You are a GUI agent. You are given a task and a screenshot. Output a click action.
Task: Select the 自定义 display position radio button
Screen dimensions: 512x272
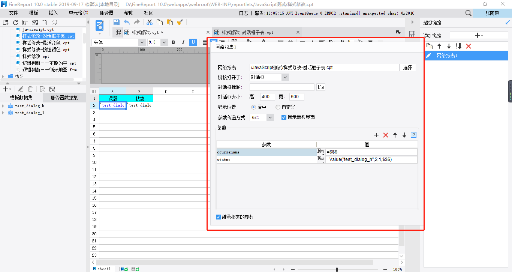coord(278,107)
